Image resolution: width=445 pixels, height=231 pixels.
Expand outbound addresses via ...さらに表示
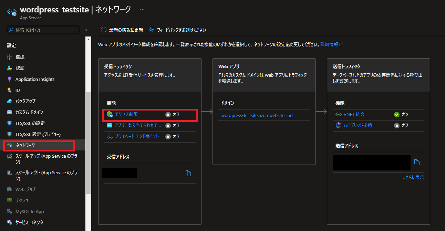point(413,178)
